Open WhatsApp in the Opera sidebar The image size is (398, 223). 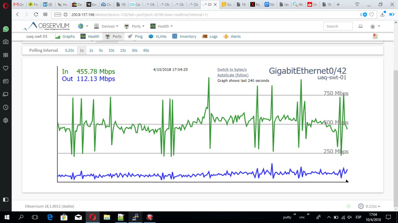click(x=6, y=29)
